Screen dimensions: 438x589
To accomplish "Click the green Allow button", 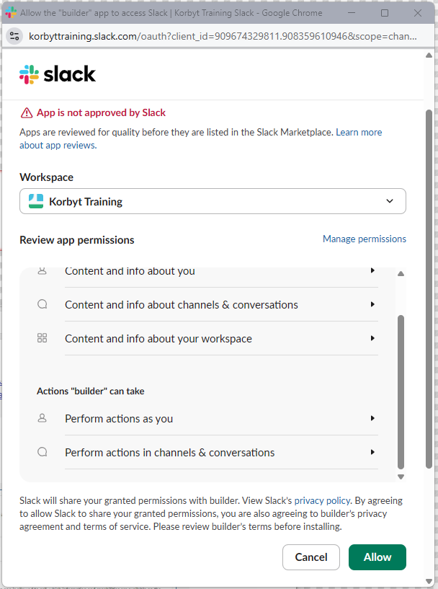I will (x=377, y=557).
